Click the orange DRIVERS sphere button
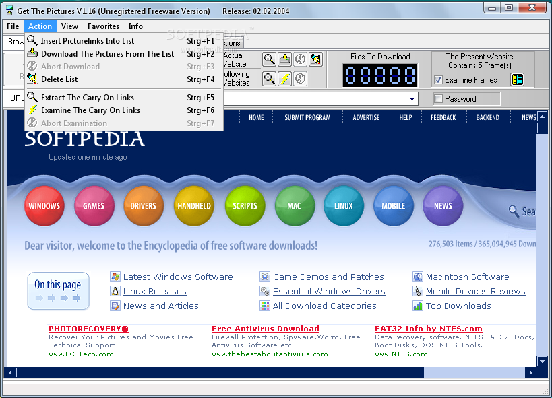 pos(144,206)
